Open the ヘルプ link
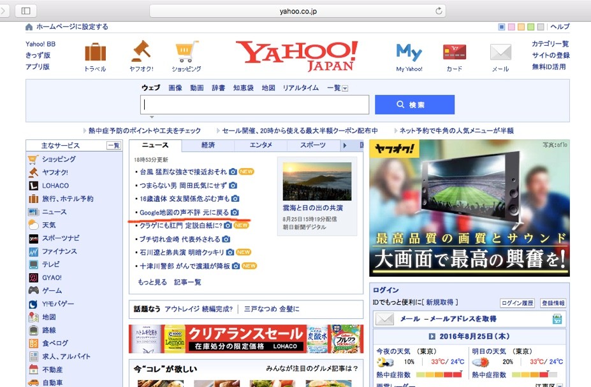The width and height of the screenshot is (591, 387). (560, 27)
